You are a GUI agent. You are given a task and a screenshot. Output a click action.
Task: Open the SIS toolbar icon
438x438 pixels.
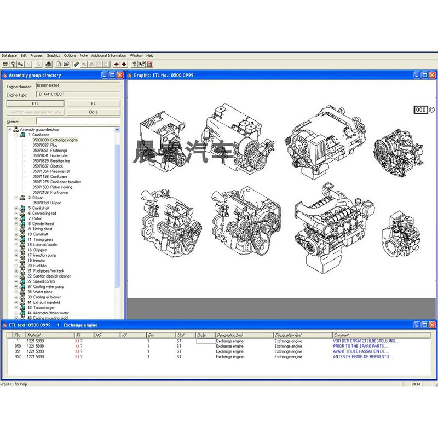coord(149,64)
